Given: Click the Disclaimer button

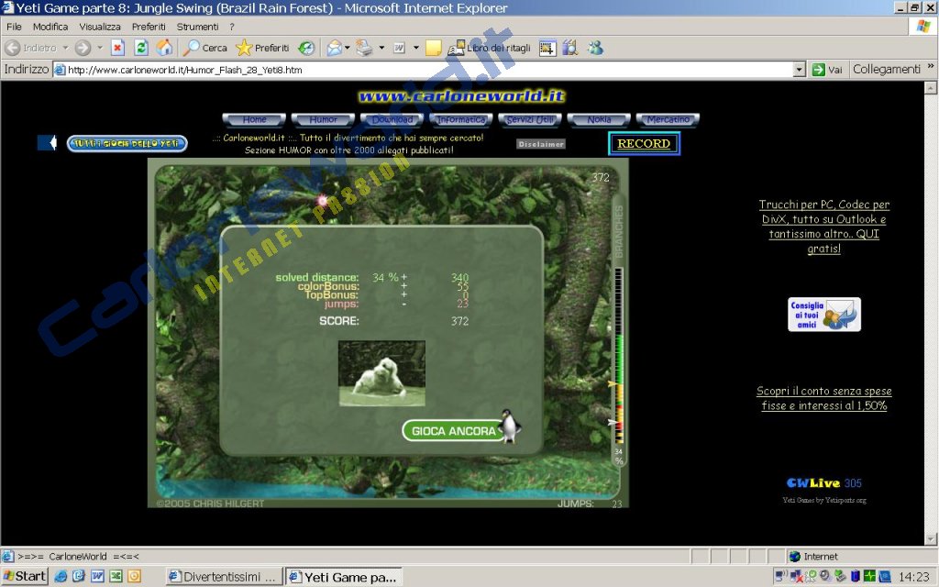Looking at the screenshot, I should [541, 144].
